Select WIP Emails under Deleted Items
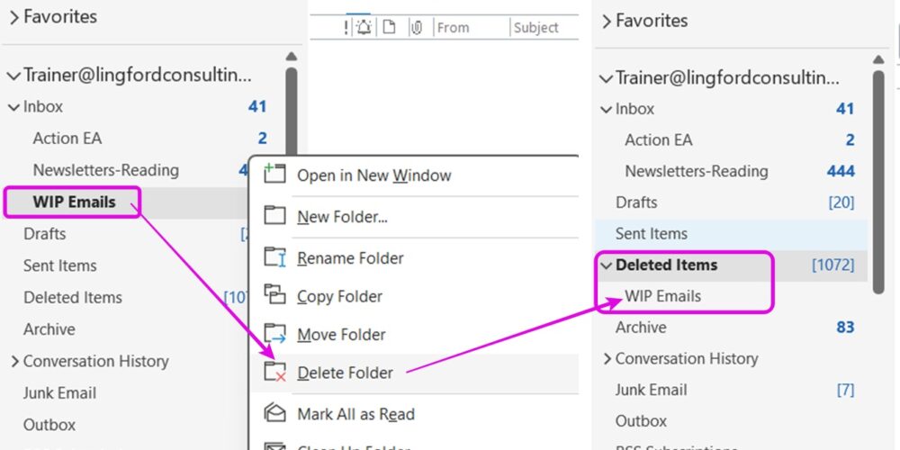The image size is (900, 450). coord(662,296)
